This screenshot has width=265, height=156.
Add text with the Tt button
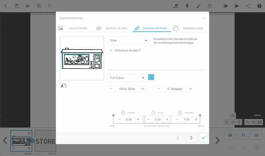243,135
